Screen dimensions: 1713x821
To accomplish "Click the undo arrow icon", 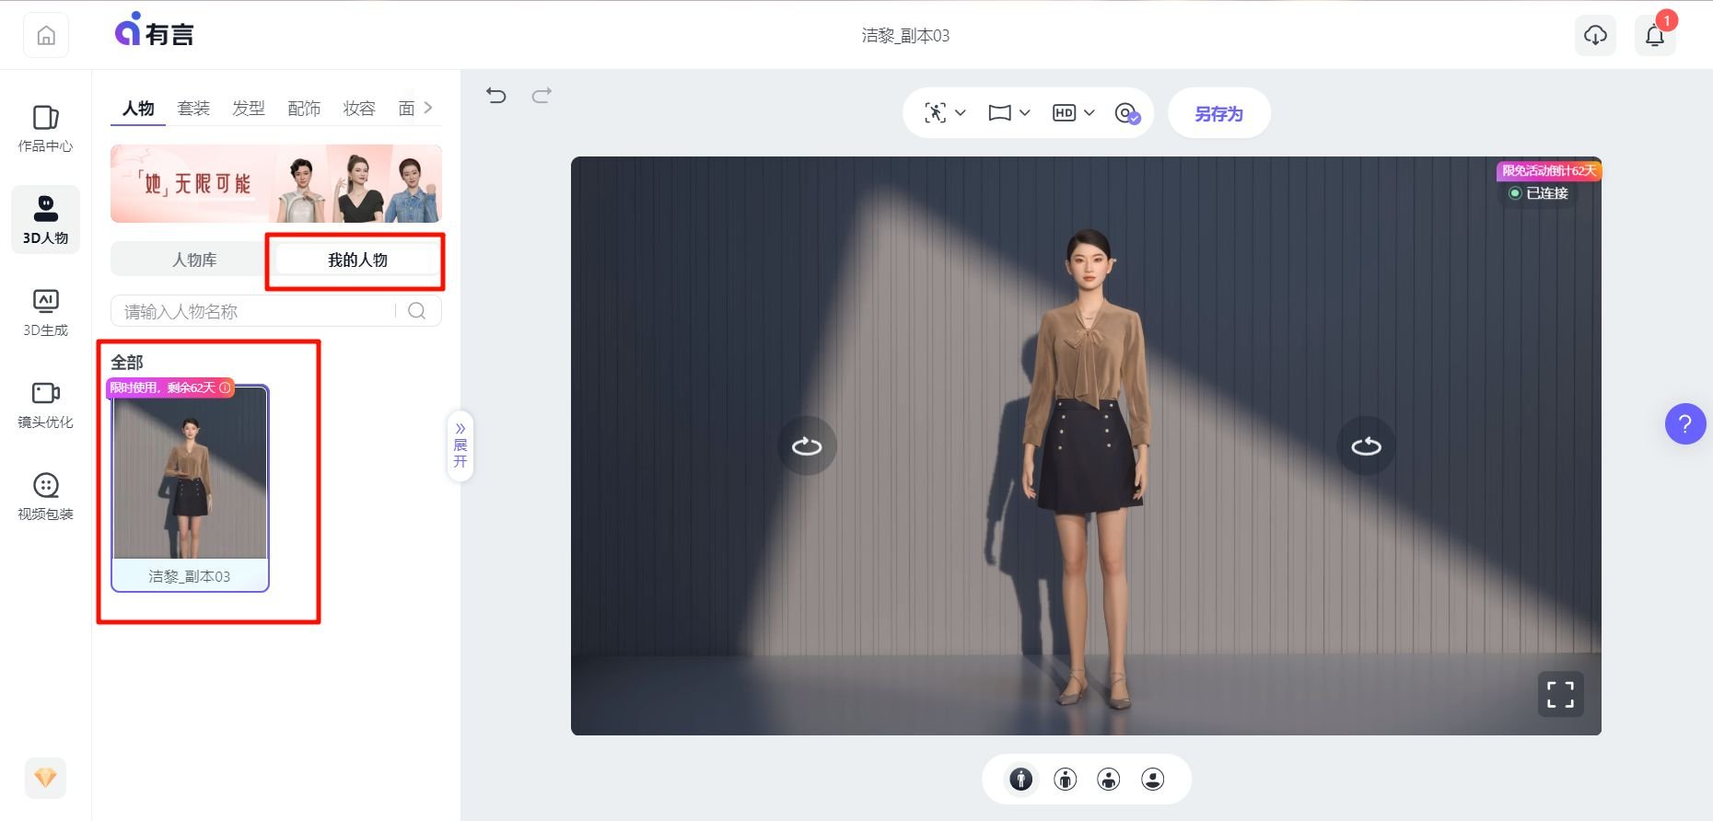I will [496, 96].
